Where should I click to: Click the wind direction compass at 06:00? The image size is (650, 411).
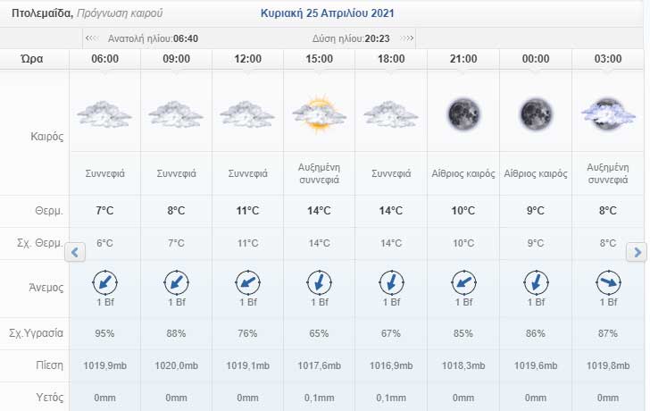click(x=104, y=282)
